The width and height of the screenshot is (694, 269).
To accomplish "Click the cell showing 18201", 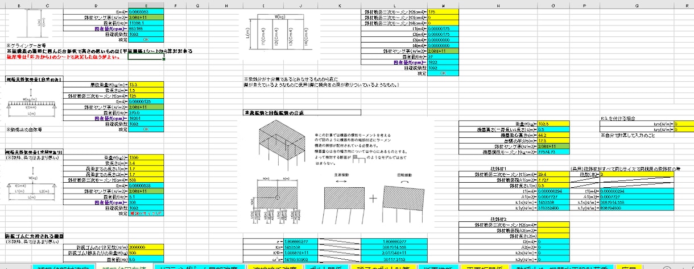I will 146,118.
